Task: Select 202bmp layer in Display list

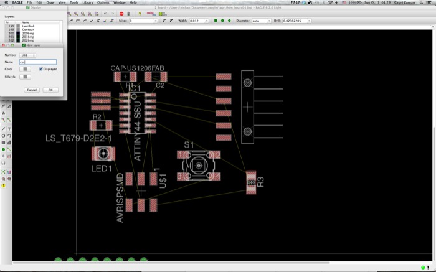Action: click(x=32, y=40)
